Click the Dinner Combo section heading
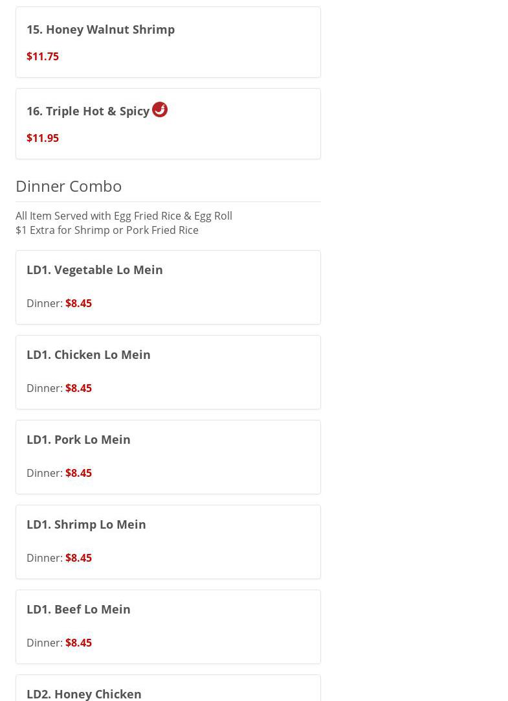The height and width of the screenshot is (701, 508). click(69, 186)
